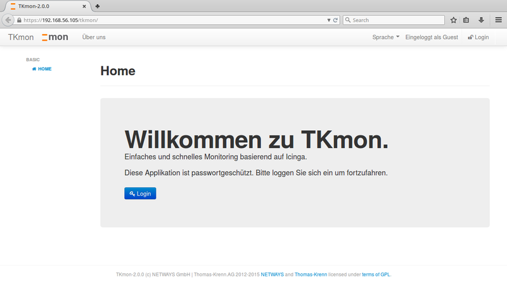Open the downloads arrow icon
This screenshot has width=507, height=289.
coord(481,20)
